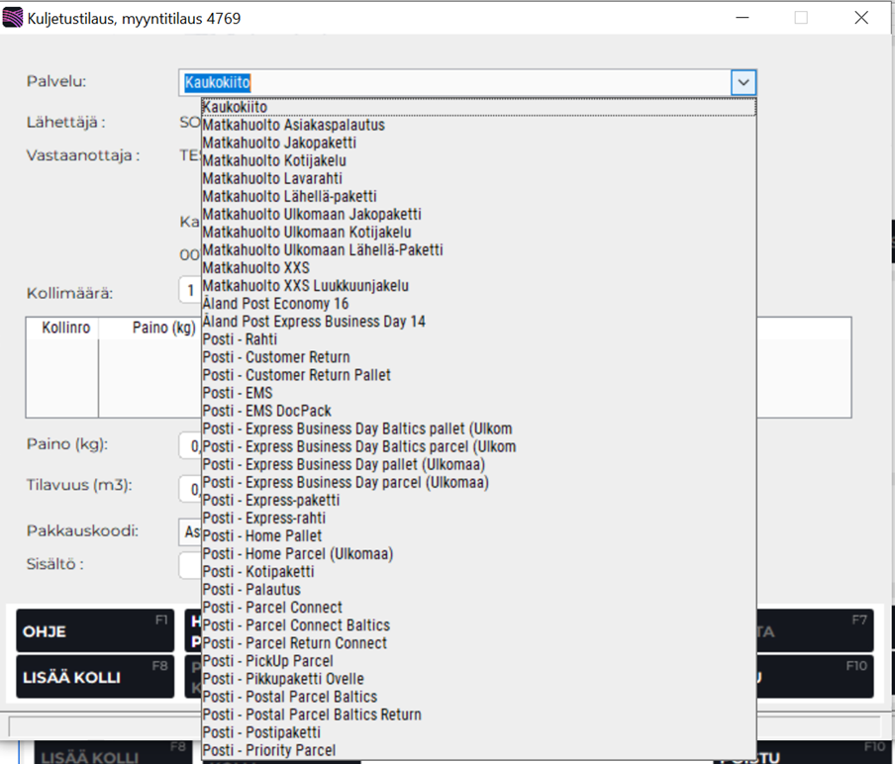Image resolution: width=895 pixels, height=764 pixels.
Task: Select Matkahuolto Asiakaspalautus from list
Action: (x=293, y=126)
